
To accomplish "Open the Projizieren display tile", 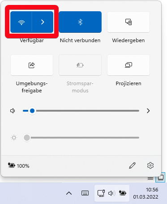I will 128,65.
